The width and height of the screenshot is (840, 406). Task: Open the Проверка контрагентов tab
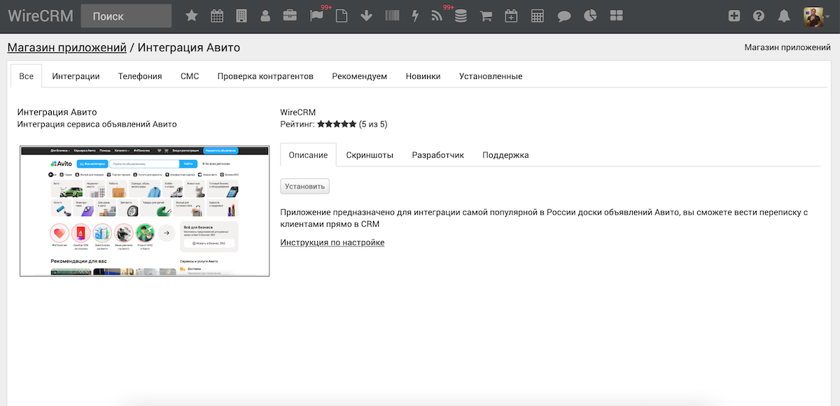(265, 76)
